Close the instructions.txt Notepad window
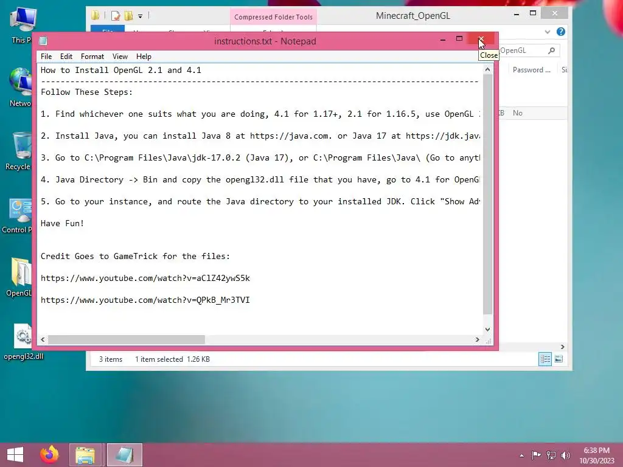Image resolution: width=623 pixels, height=467 pixels. pyautogui.click(x=481, y=39)
